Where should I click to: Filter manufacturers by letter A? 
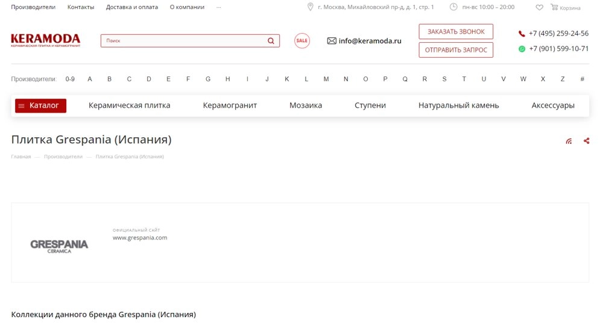point(90,79)
